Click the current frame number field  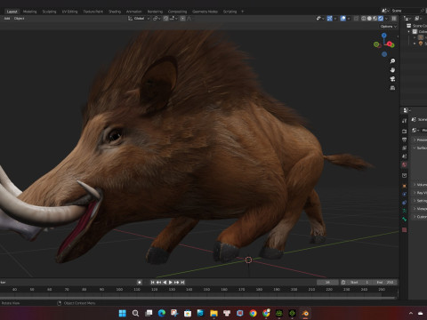point(327,283)
